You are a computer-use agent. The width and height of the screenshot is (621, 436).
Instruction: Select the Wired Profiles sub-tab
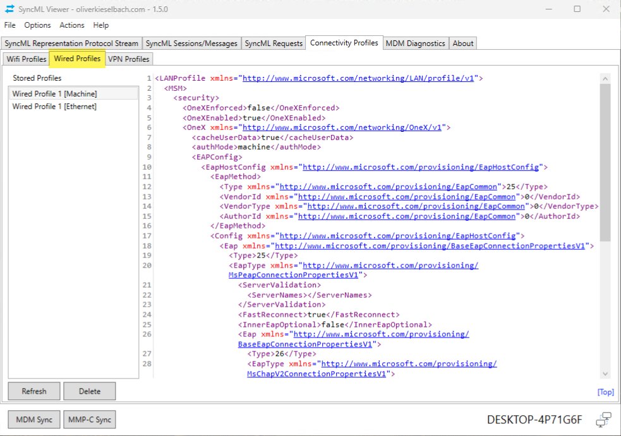point(77,59)
